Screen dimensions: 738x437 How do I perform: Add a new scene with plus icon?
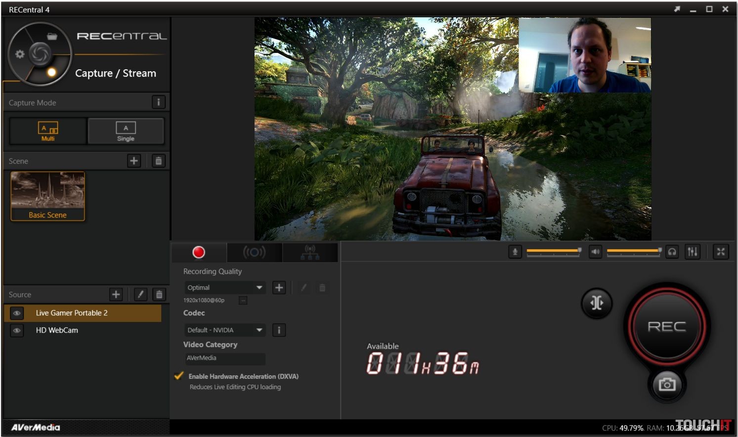[x=134, y=161]
